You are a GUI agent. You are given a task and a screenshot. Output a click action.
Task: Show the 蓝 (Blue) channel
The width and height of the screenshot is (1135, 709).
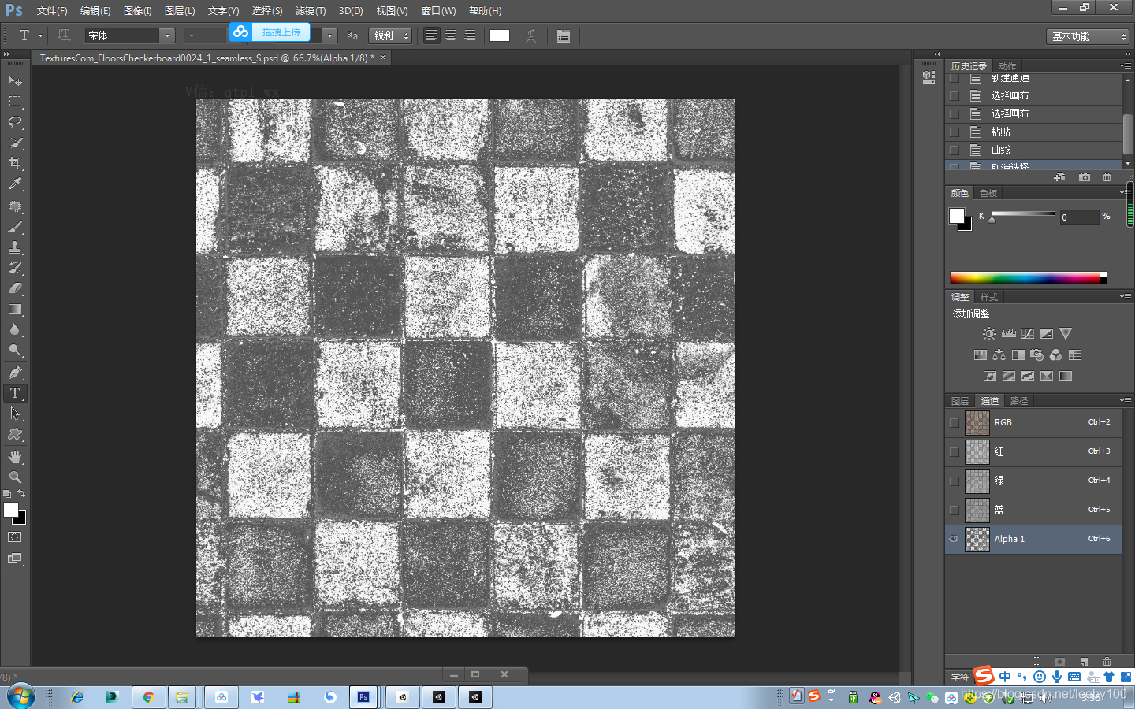955,510
